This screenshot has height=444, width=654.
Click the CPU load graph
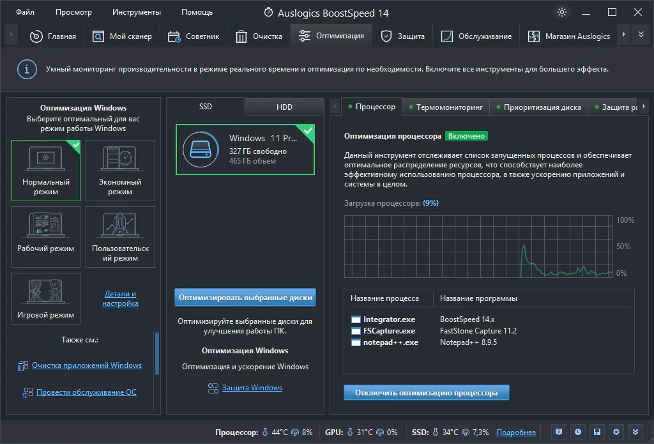click(x=478, y=247)
